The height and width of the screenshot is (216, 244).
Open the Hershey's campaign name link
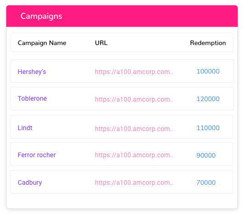click(32, 72)
